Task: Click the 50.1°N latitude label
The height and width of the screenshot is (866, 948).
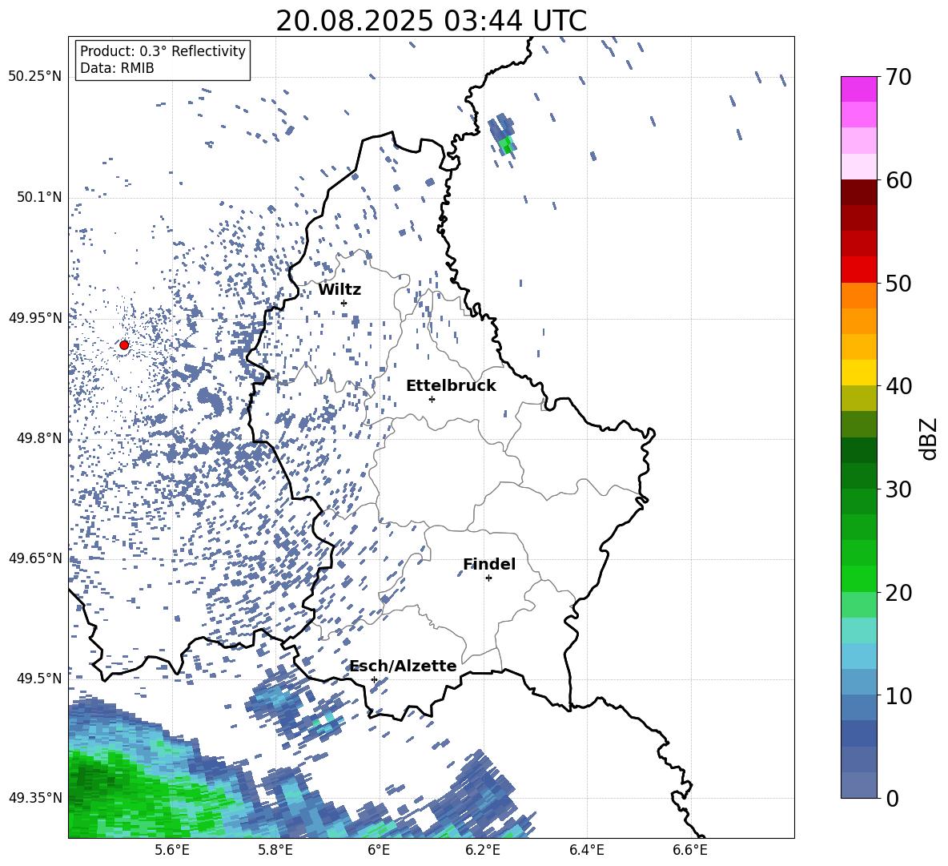Action: point(38,197)
